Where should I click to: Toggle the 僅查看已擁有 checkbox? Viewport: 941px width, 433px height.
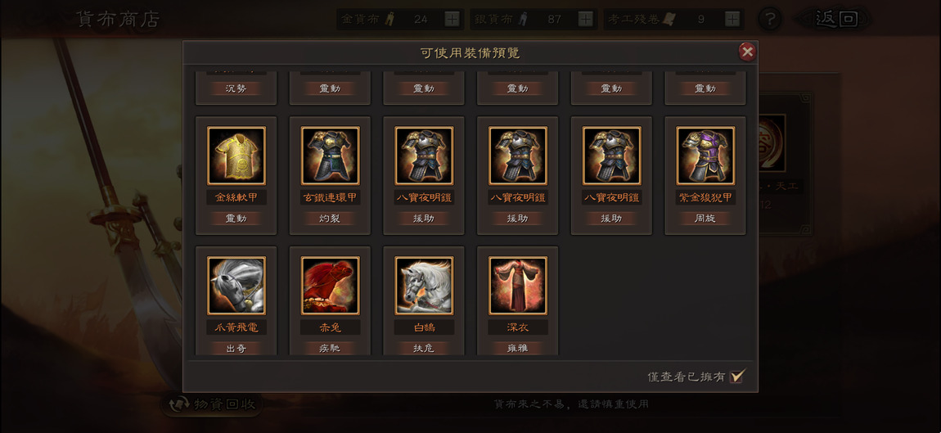pyautogui.click(x=737, y=377)
